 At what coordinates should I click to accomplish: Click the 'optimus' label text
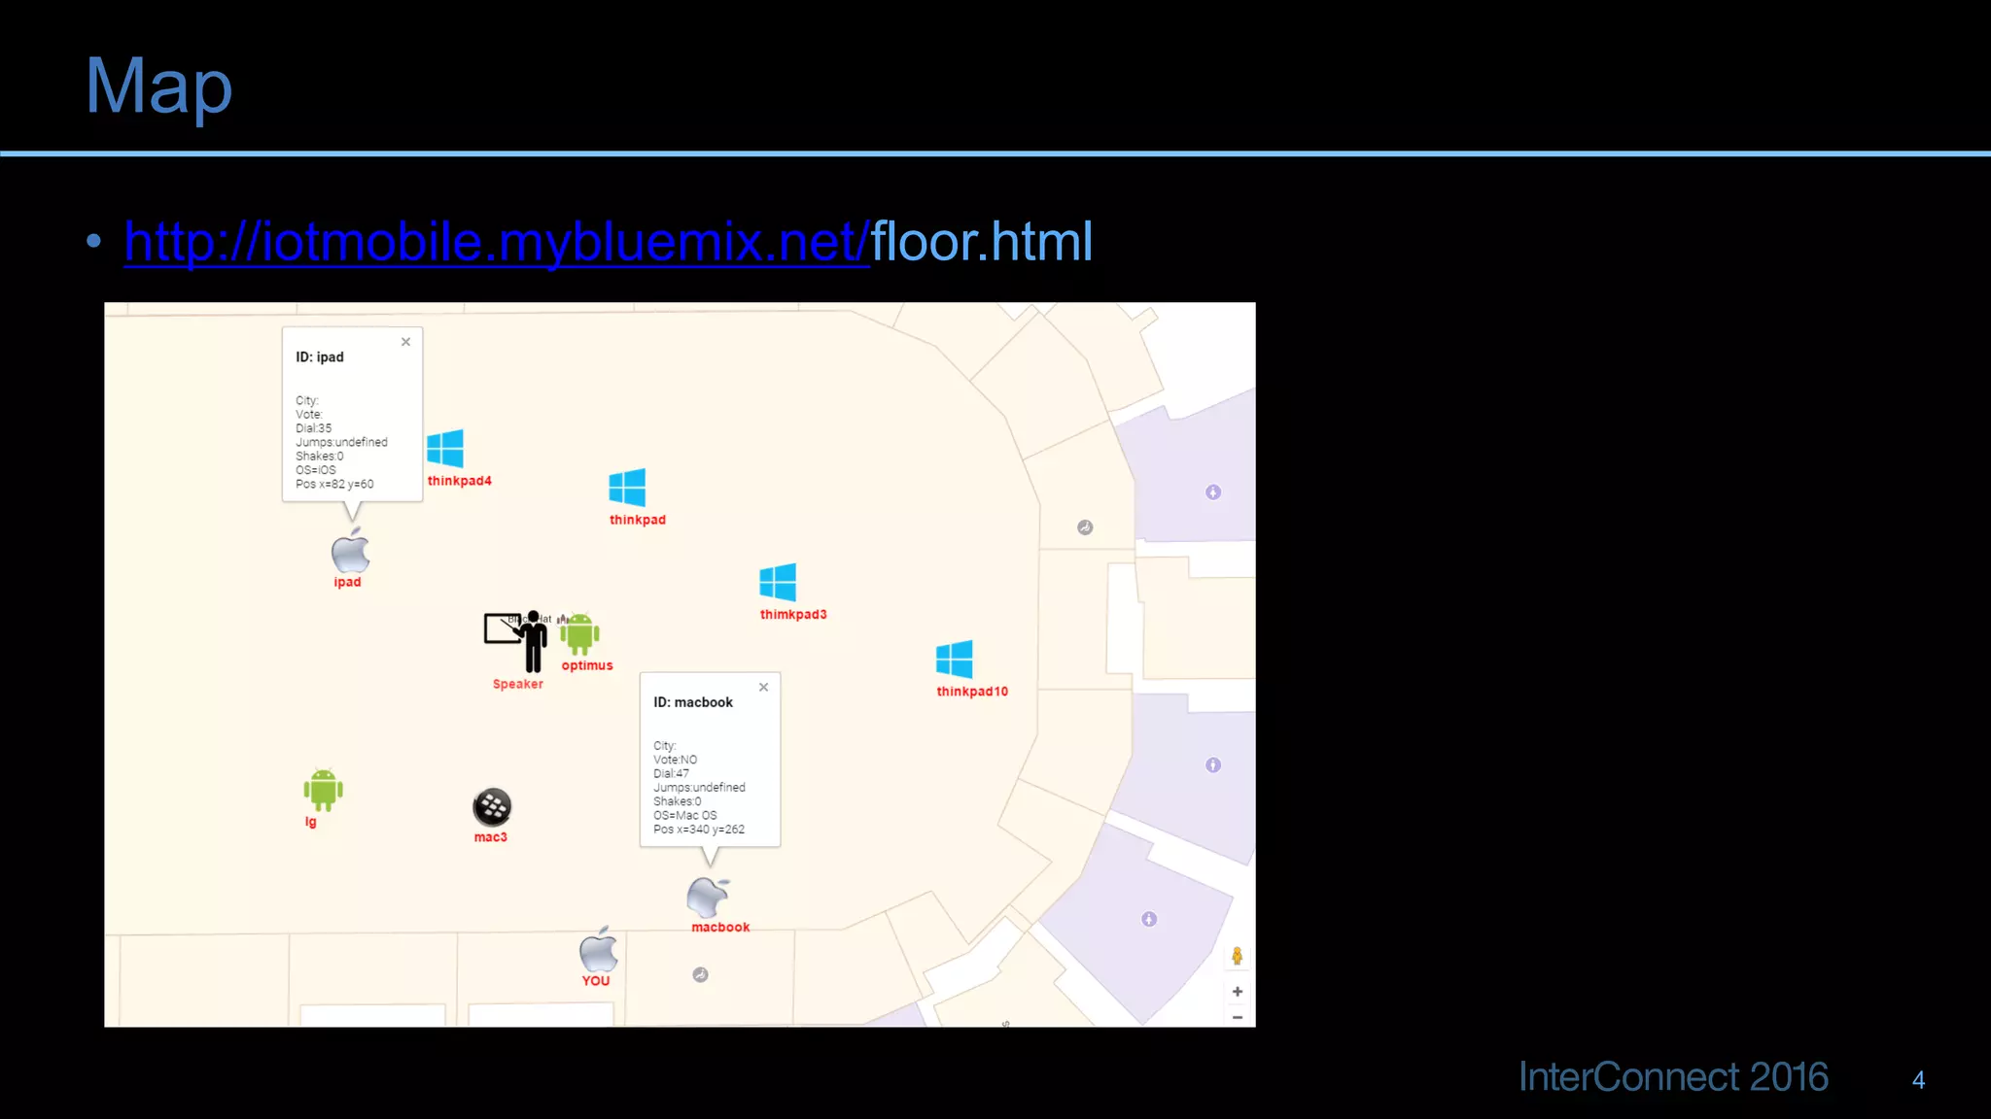point(587,665)
